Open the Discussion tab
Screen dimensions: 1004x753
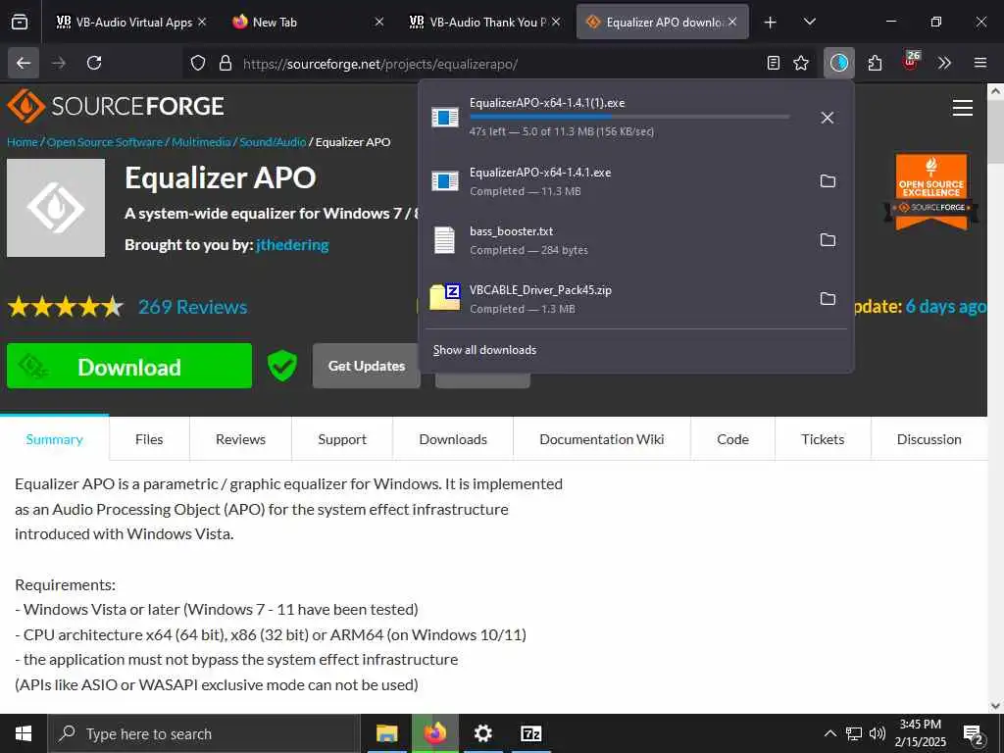click(929, 439)
